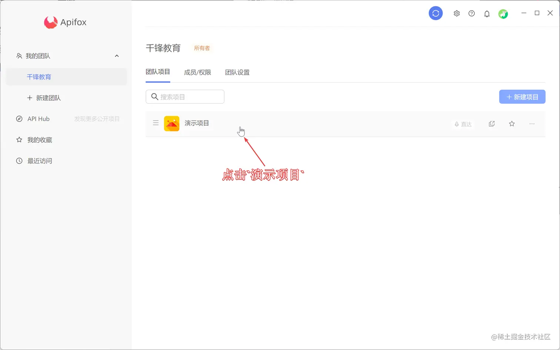Open the help question mark icon
Image resolution: width=560 pixels, height=350 pixels.
click(x=471, y=13)
